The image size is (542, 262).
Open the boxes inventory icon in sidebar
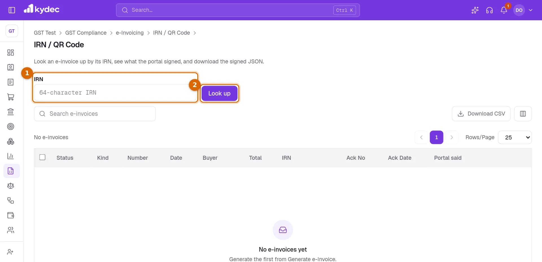(x=11, y=141)
